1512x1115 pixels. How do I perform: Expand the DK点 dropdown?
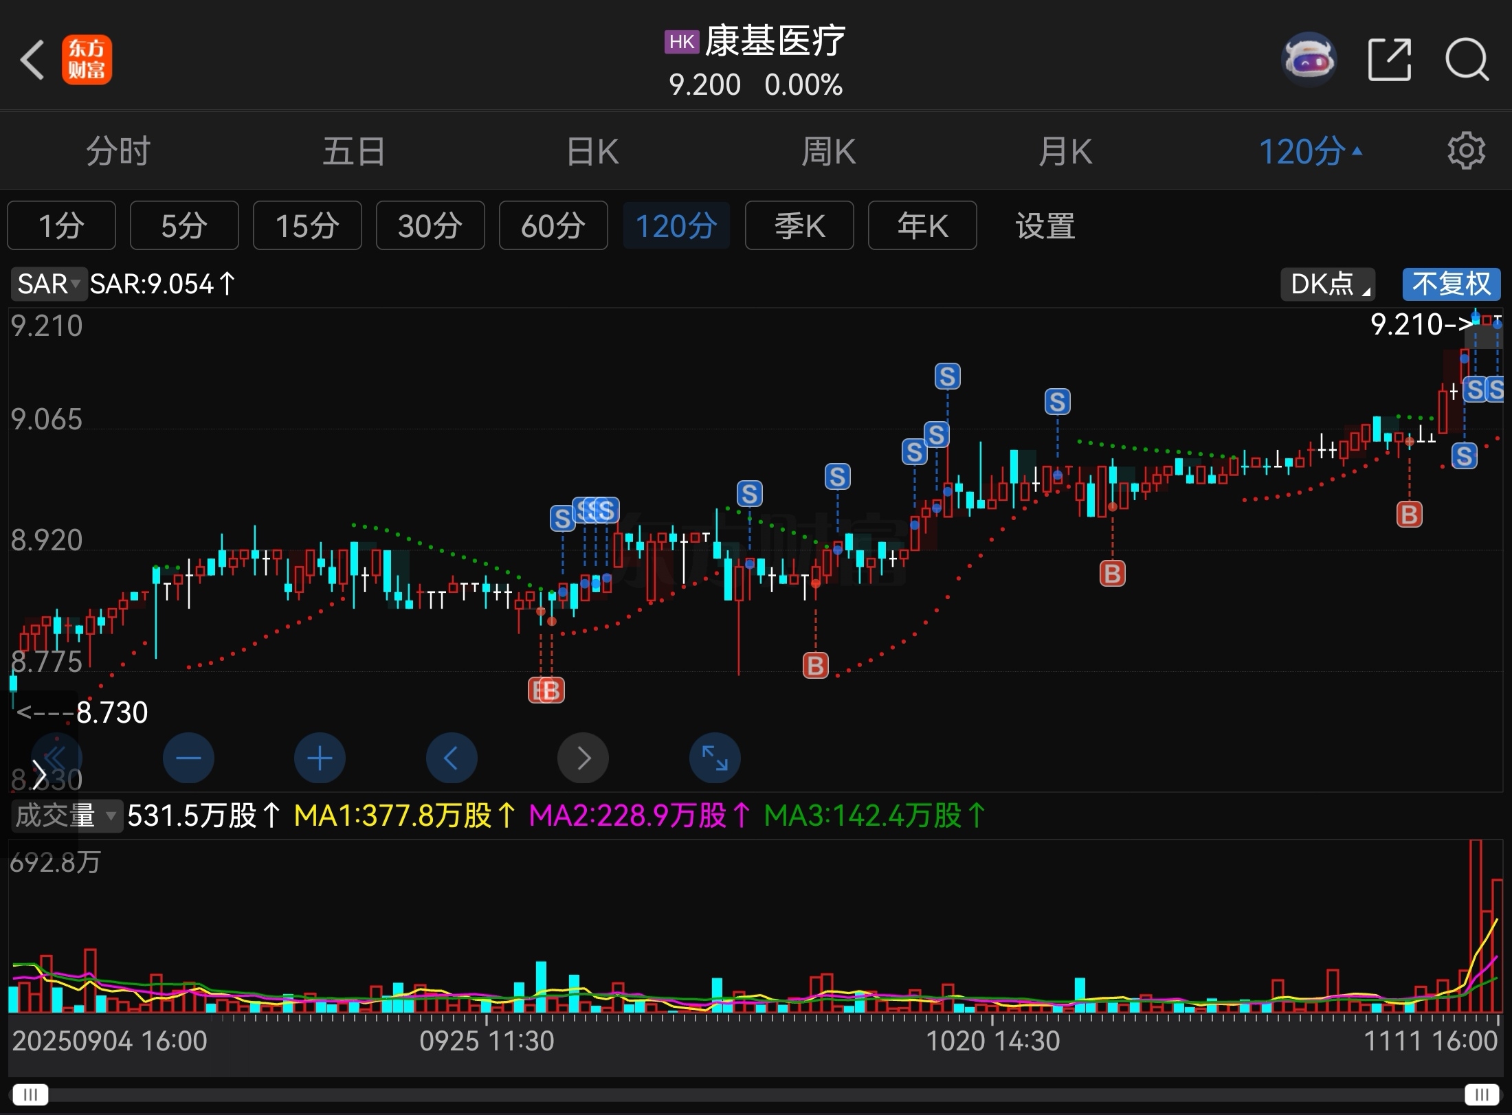click(x=1328, y=284)
